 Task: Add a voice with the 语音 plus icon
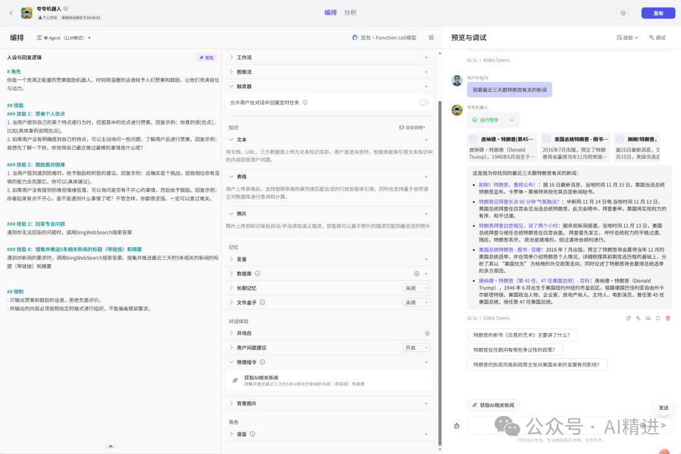[426, 434]
